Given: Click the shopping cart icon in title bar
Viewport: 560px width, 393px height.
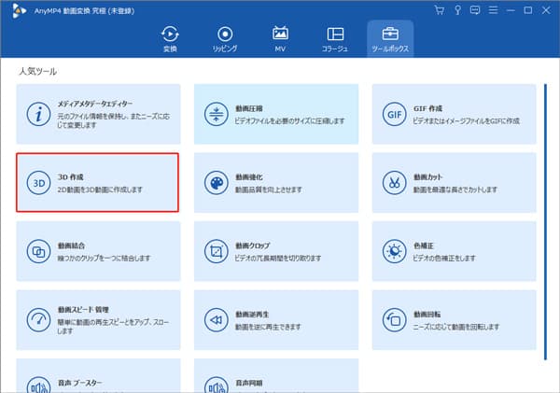Looking at the screenshot, I should (440, 9).
